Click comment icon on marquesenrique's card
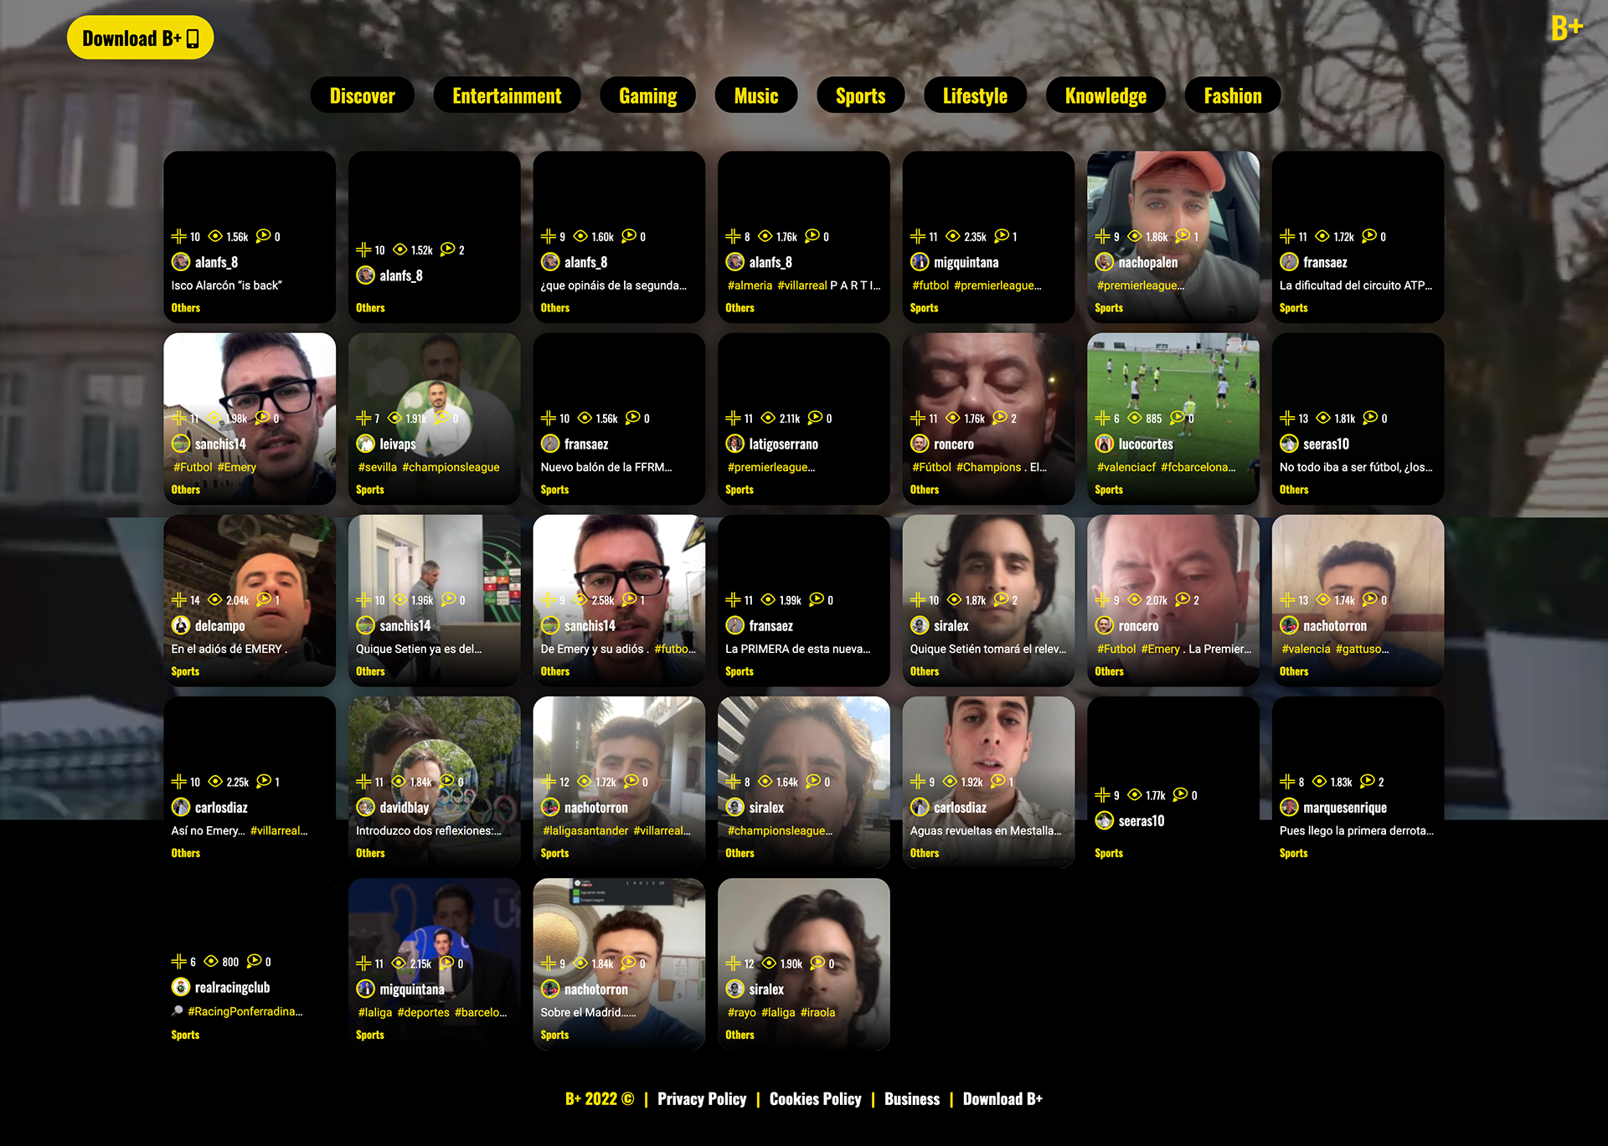 click(1368, 781)
